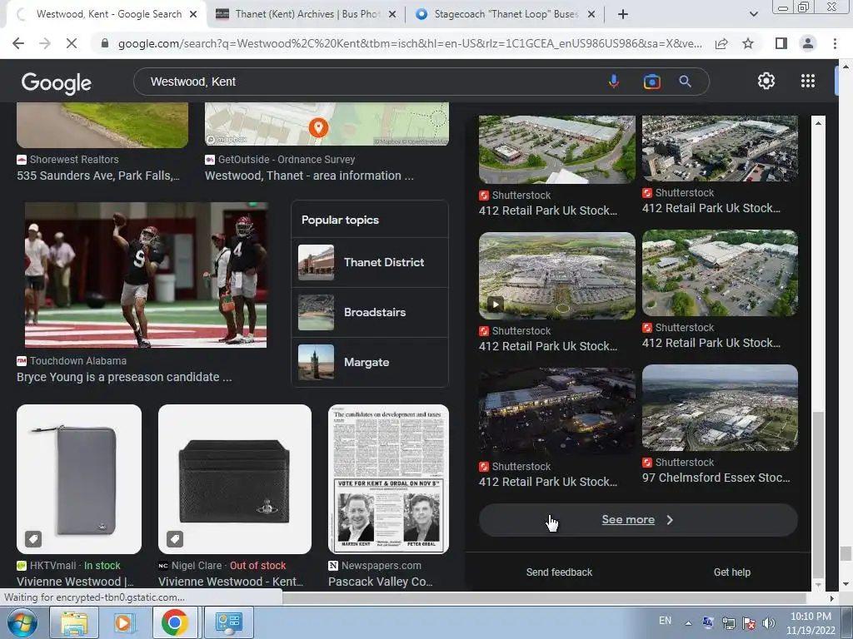Screen dimensions: 853x639
Task: Click the Google logo
Action: [x=57, y=82]
